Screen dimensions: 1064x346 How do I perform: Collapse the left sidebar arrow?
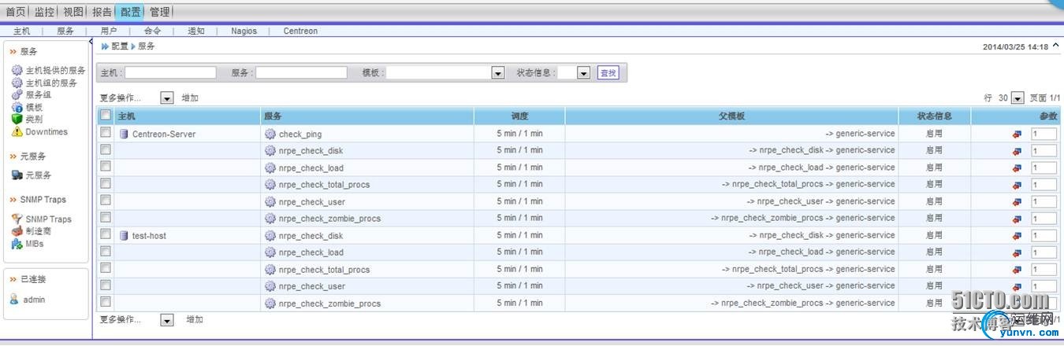coord(91,42)
